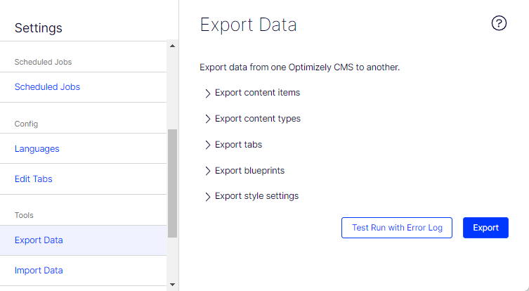The image size is (529, 291).
Task: Click the sidebar scroll down arrow
Action: coord(173,285)
